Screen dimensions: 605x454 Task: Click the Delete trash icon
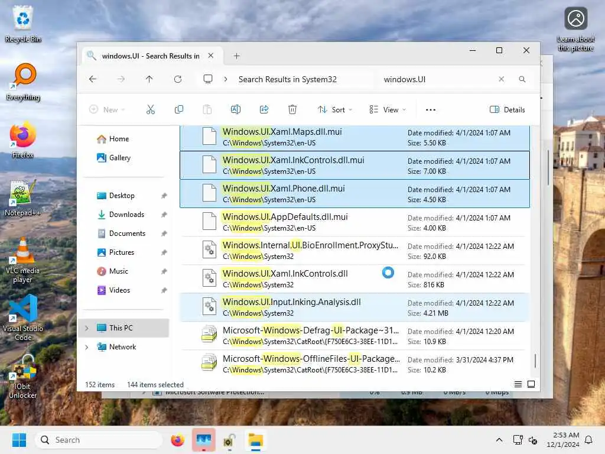pyautogui.click(x=292, y=109)
